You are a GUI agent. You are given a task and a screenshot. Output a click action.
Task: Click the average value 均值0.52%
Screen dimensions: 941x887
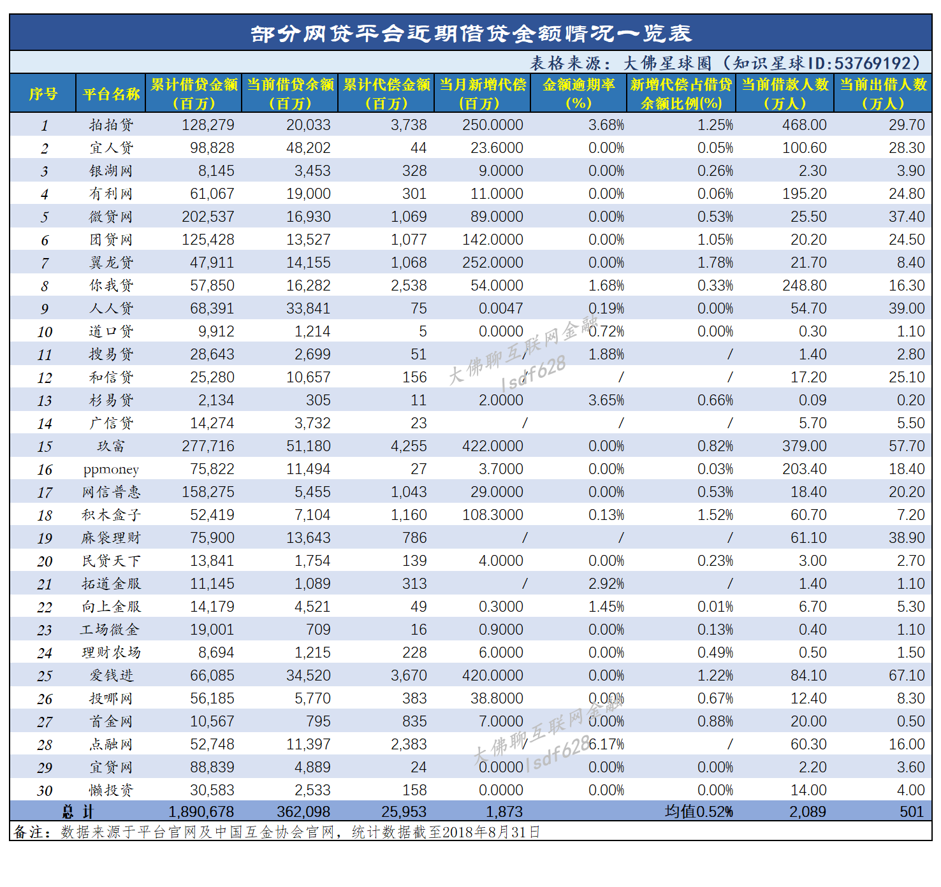[699, 812]
